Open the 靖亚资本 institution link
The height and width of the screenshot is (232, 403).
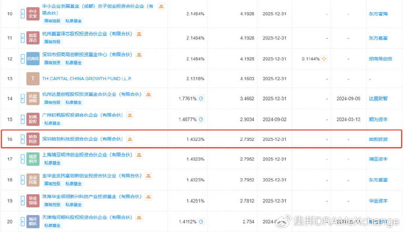click(378, 159)
